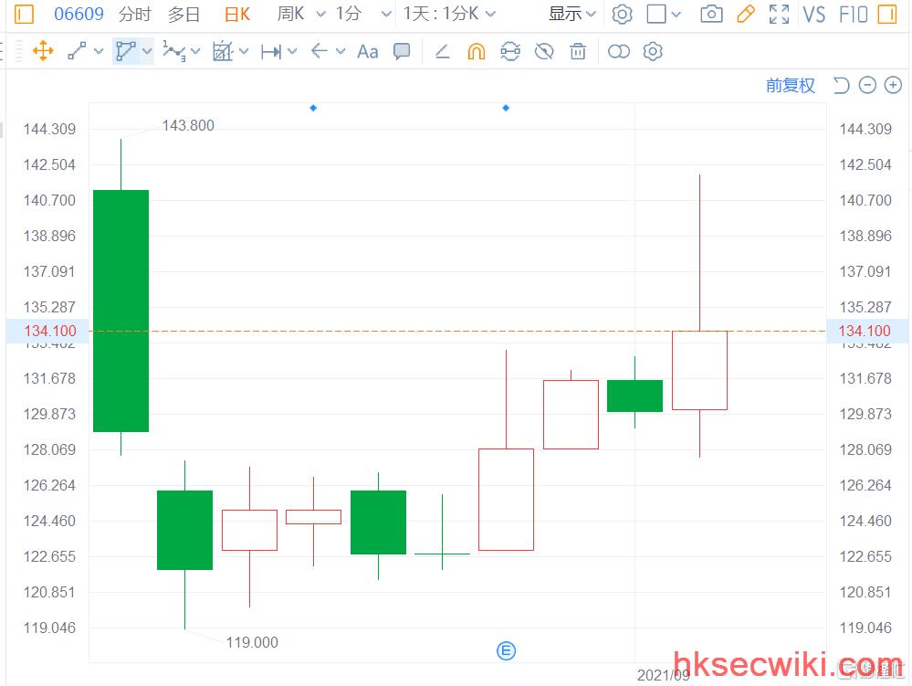Select the wave numbering tool
The image size is (912, 686).
click(x=173, y=51)
